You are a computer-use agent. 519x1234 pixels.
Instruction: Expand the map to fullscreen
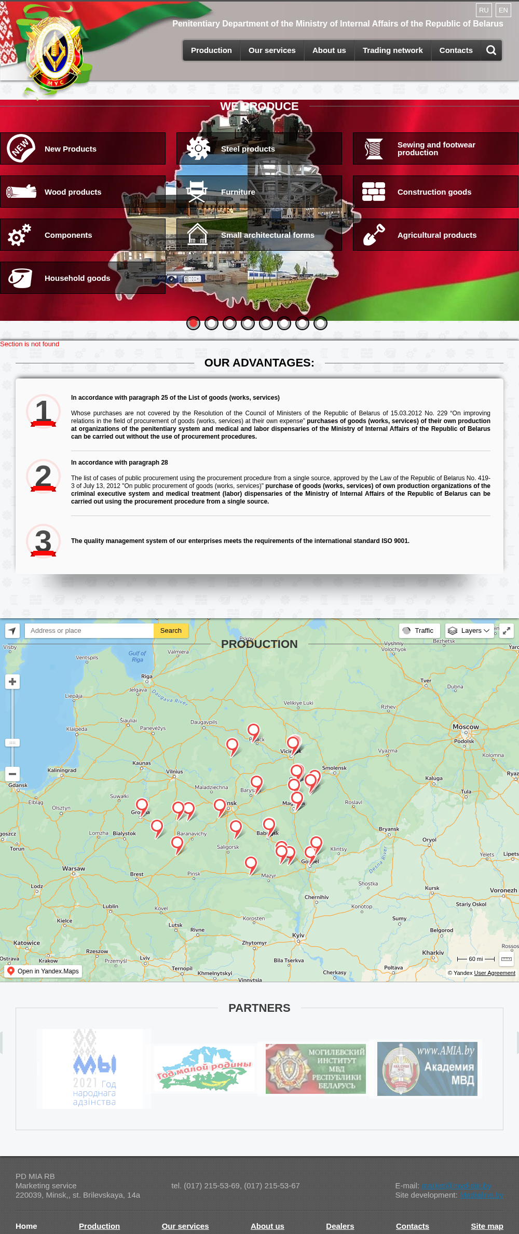pos(507,631)
